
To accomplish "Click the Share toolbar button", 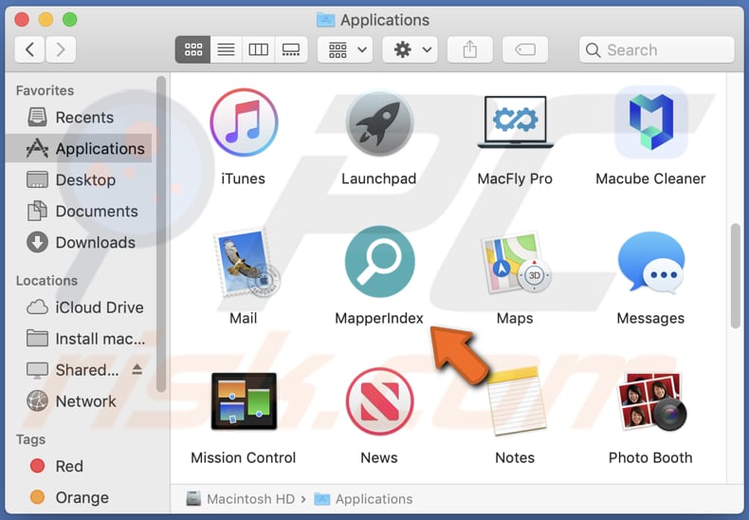I will tap(469, 49).
